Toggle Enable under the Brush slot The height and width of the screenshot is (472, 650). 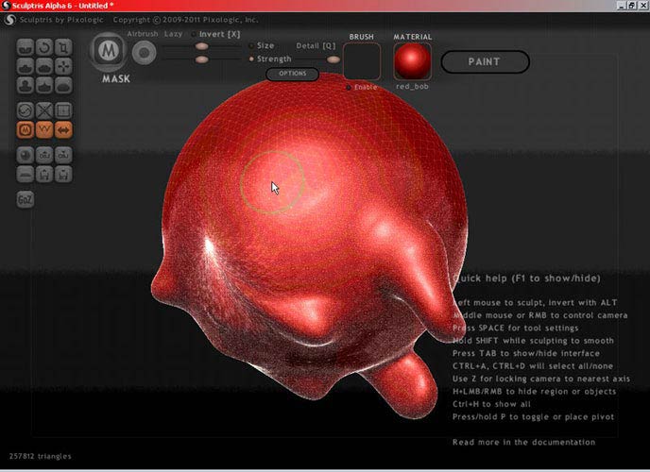(x=348, y=87)
